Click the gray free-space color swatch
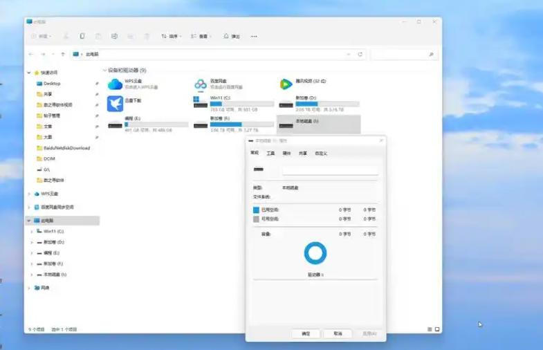 click(x=256, y=219)
